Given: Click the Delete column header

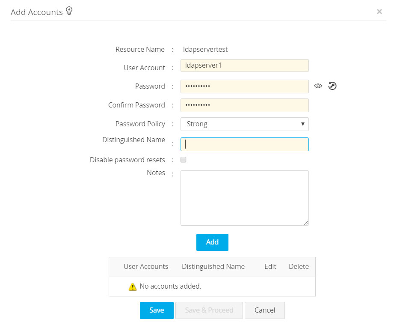Looking at the screenshot, I should (x=299, y=267).
